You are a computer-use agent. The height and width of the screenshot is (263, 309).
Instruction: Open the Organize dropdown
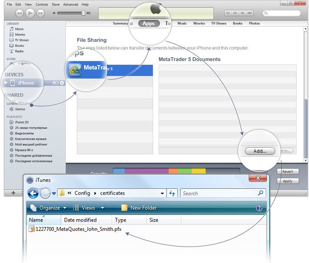pos(48,208)
